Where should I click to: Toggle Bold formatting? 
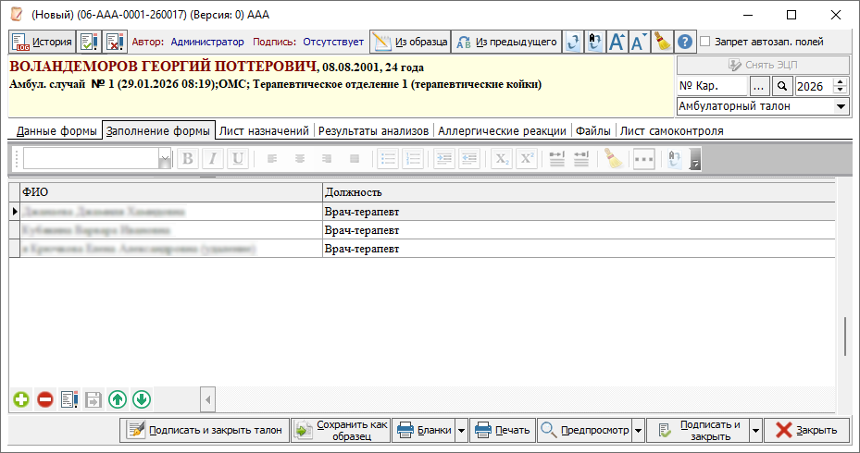(187, 159)
